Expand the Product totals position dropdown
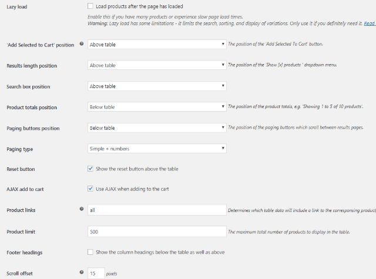Screen dimensions: 376x279 (157, 107)
